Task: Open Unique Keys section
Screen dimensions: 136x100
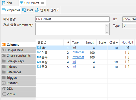Action: (x=18, y=50)
